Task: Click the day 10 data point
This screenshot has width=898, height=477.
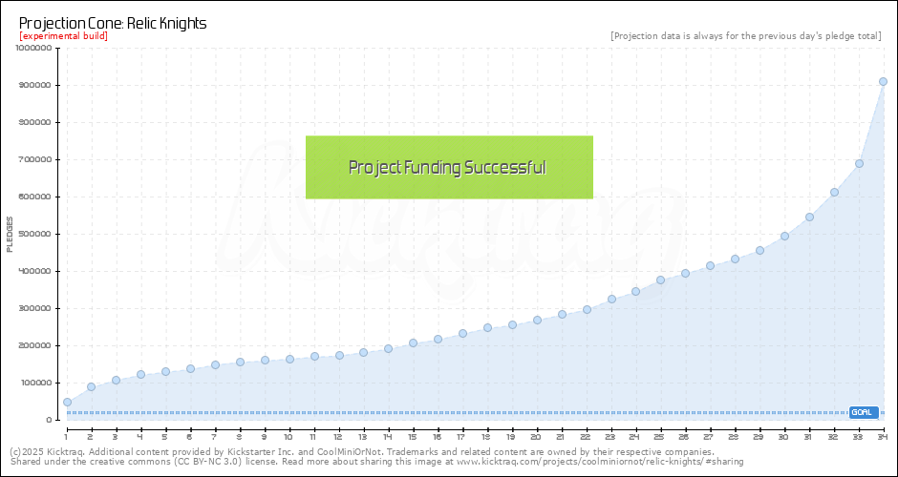Action: [x=289, y=359]
